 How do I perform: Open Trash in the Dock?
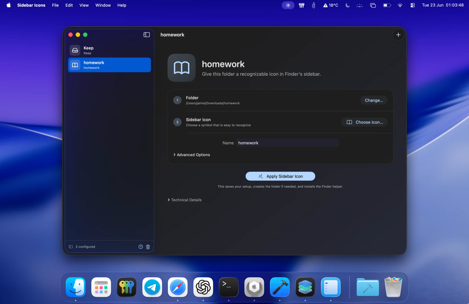pyautogui.click(x=393, y=287)
